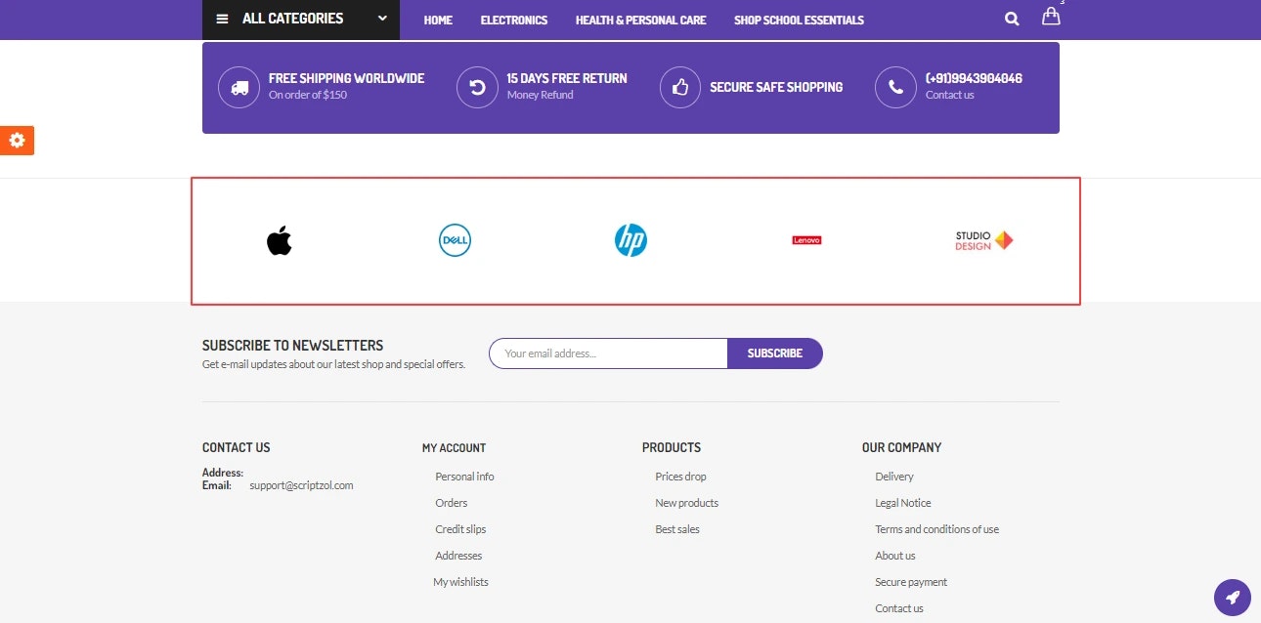Open the Prices drop link

[680, 477]
